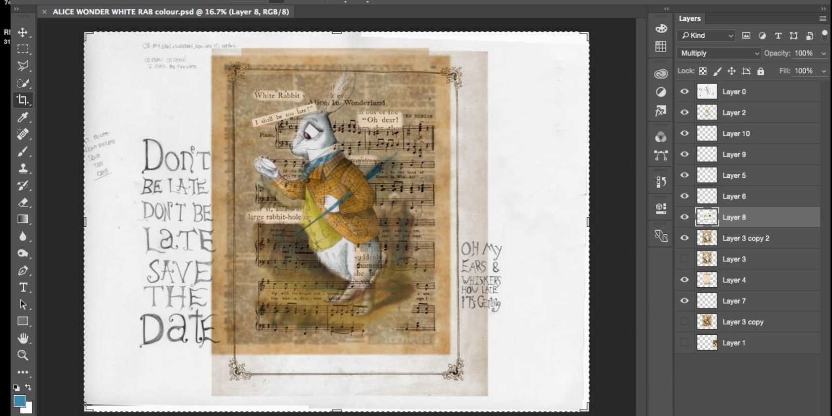The height and width of the screenshot is (416, 832).
Task: Choose the Eraser tool
Action: click(23, 202)
